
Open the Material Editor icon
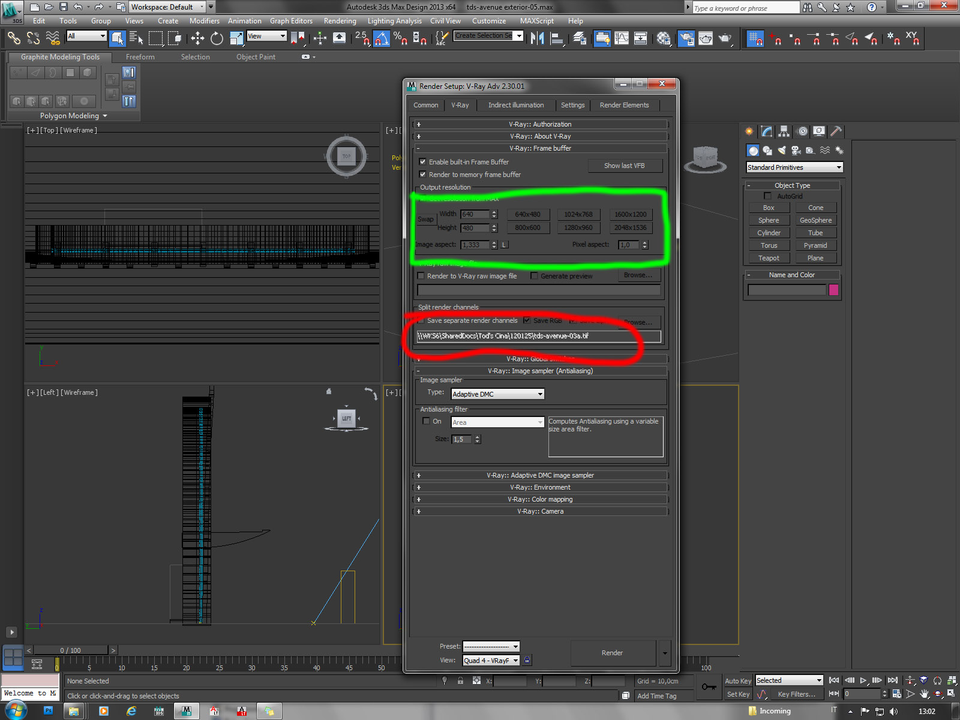tap(663, 38)
